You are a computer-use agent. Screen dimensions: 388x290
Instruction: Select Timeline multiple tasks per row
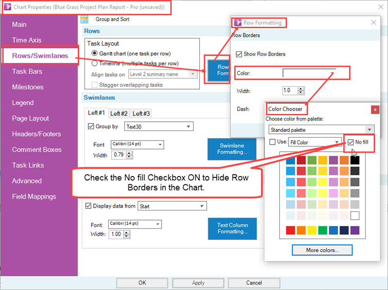tap(94, 64)
